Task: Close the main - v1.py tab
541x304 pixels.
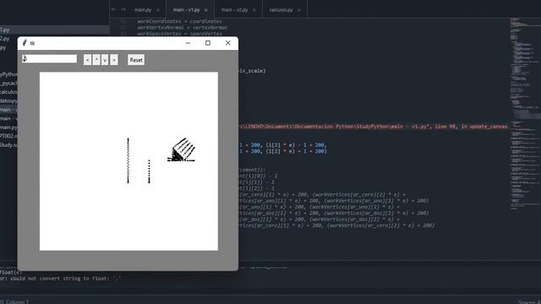Action: click(206, 10)
